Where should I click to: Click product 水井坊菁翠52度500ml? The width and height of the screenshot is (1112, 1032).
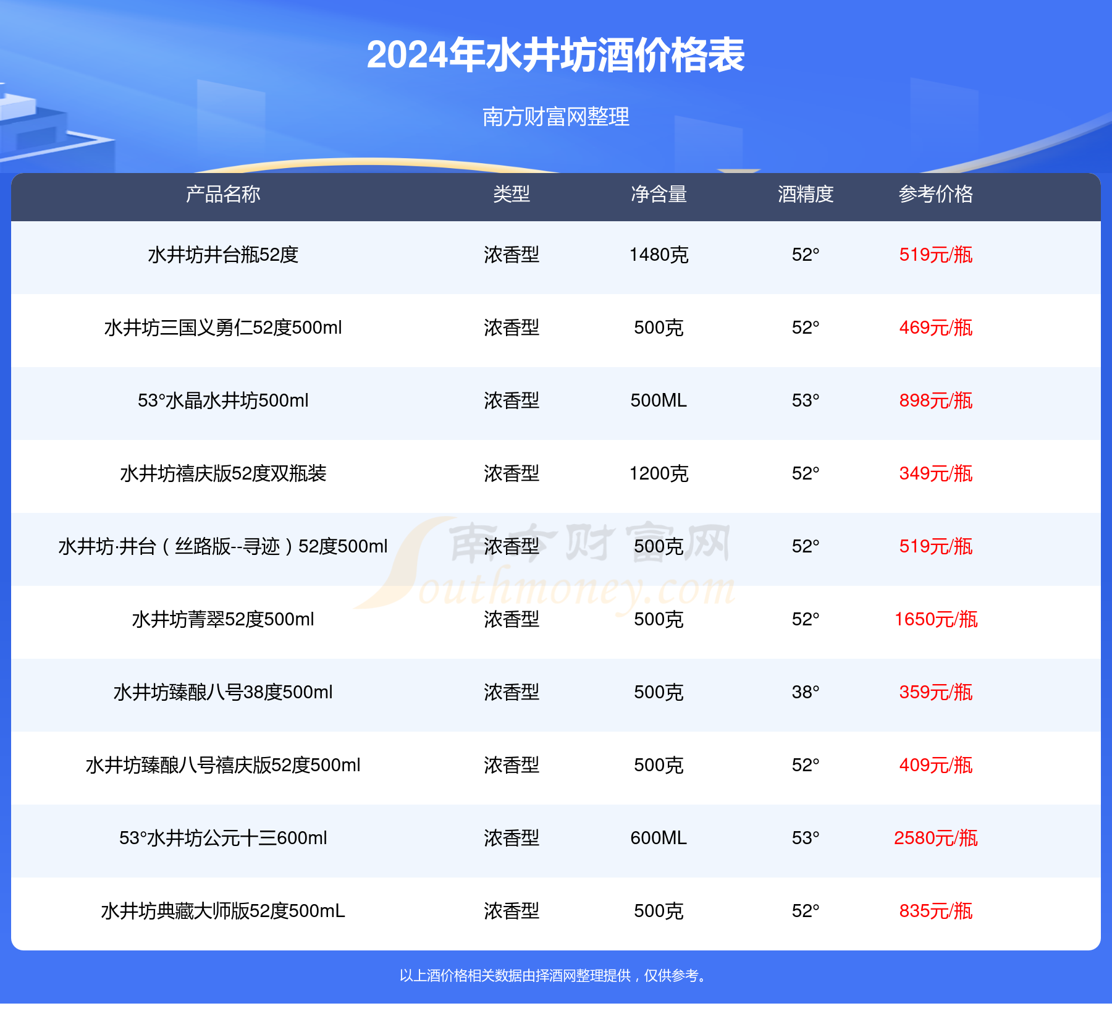click(223, 619)
